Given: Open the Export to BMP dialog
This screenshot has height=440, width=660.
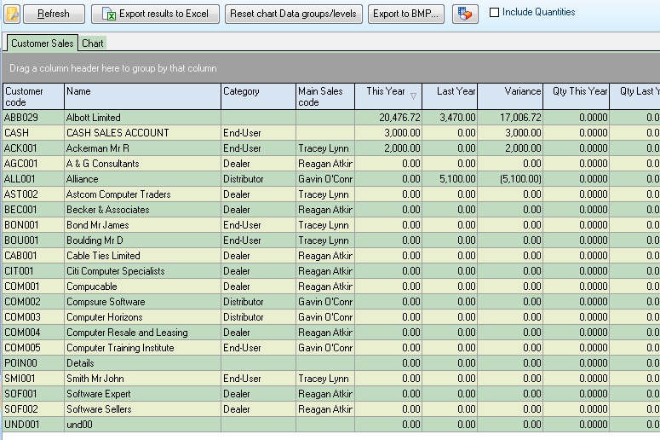Looking at the screenshot, I should [x=406, y=14].
